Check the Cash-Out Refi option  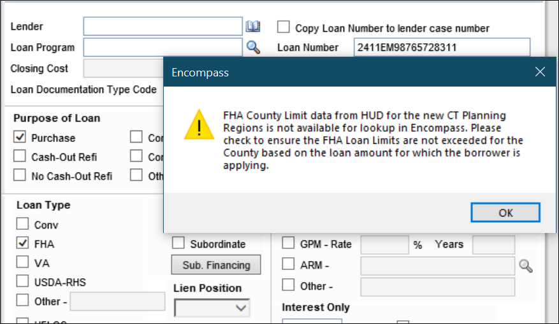point(20,156)
